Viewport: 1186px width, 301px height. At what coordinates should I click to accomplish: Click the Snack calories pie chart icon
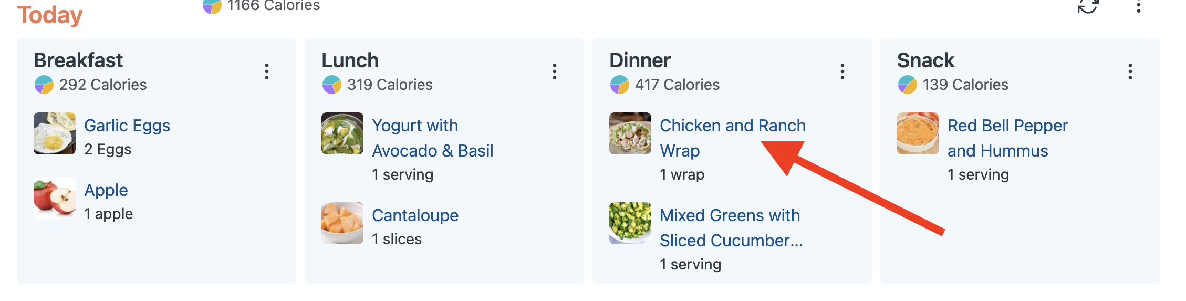[908, 85]
